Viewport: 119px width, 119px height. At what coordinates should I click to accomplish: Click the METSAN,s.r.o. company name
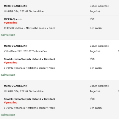13,19
